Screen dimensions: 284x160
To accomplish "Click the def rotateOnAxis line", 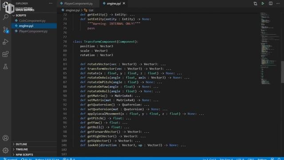I will [x=135, y=78].
